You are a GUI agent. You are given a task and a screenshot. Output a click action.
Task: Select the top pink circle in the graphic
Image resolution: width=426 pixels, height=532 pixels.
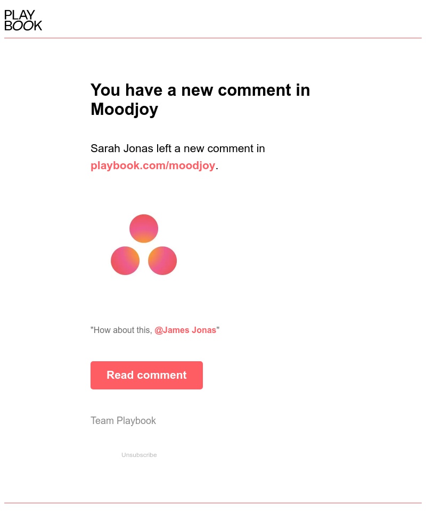(144, 228)
